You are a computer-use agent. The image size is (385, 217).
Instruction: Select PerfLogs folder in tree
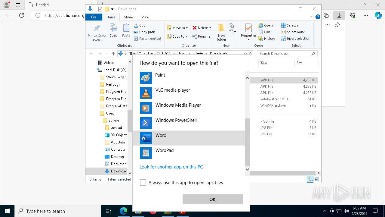110,84
